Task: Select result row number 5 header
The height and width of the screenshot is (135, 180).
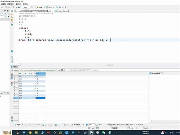Action: (16, 86)
